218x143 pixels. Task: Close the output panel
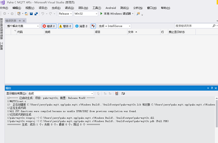tap(216, 88)
